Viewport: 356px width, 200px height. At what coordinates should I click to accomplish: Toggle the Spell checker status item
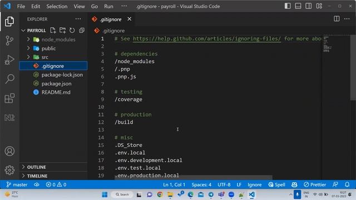click(x=276, y=184)
